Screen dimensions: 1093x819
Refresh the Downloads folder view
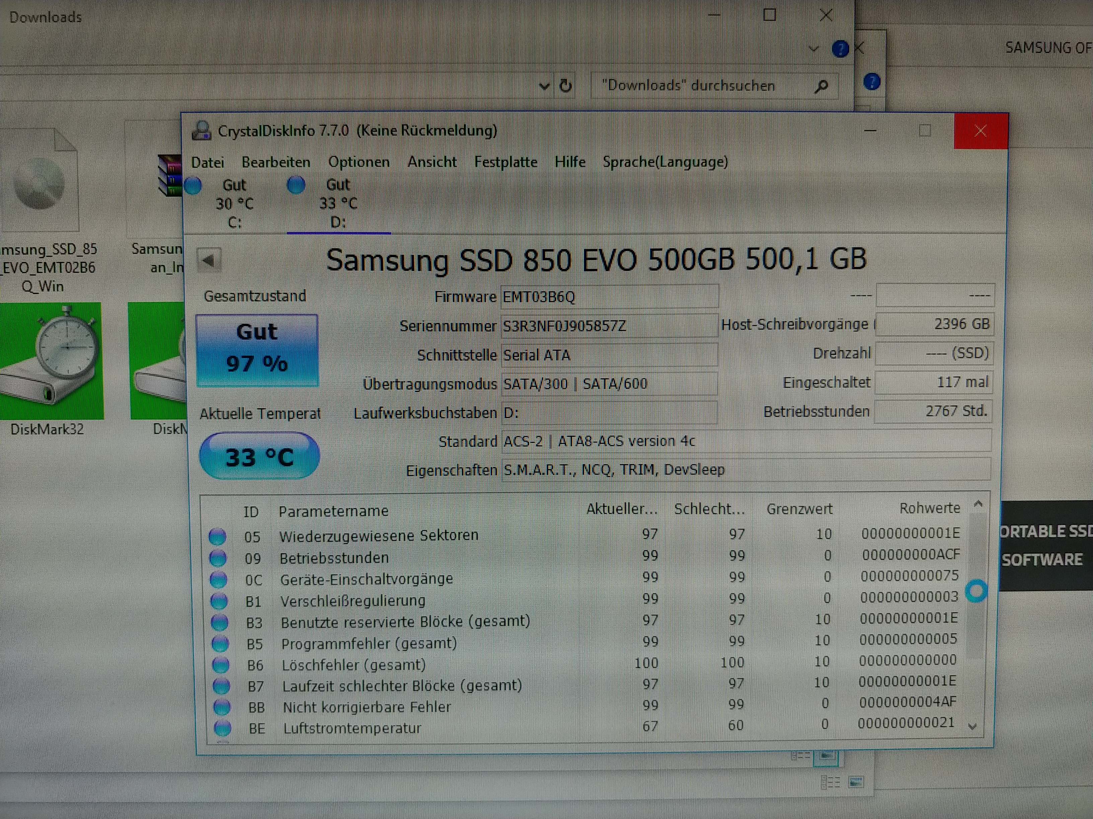[566, 86]
